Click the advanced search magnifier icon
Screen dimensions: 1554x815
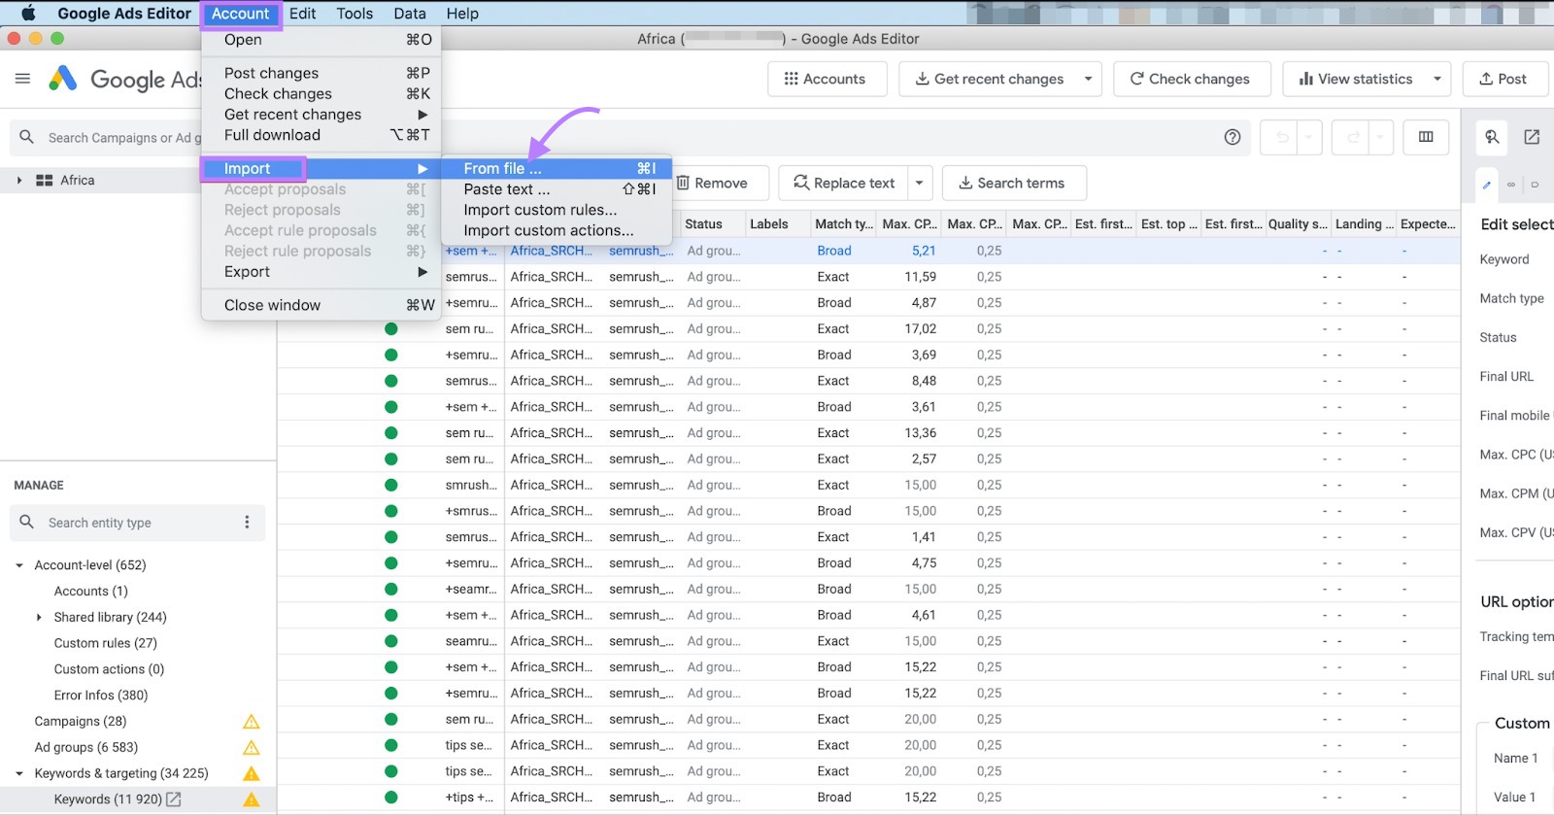tap(1492, 137)
